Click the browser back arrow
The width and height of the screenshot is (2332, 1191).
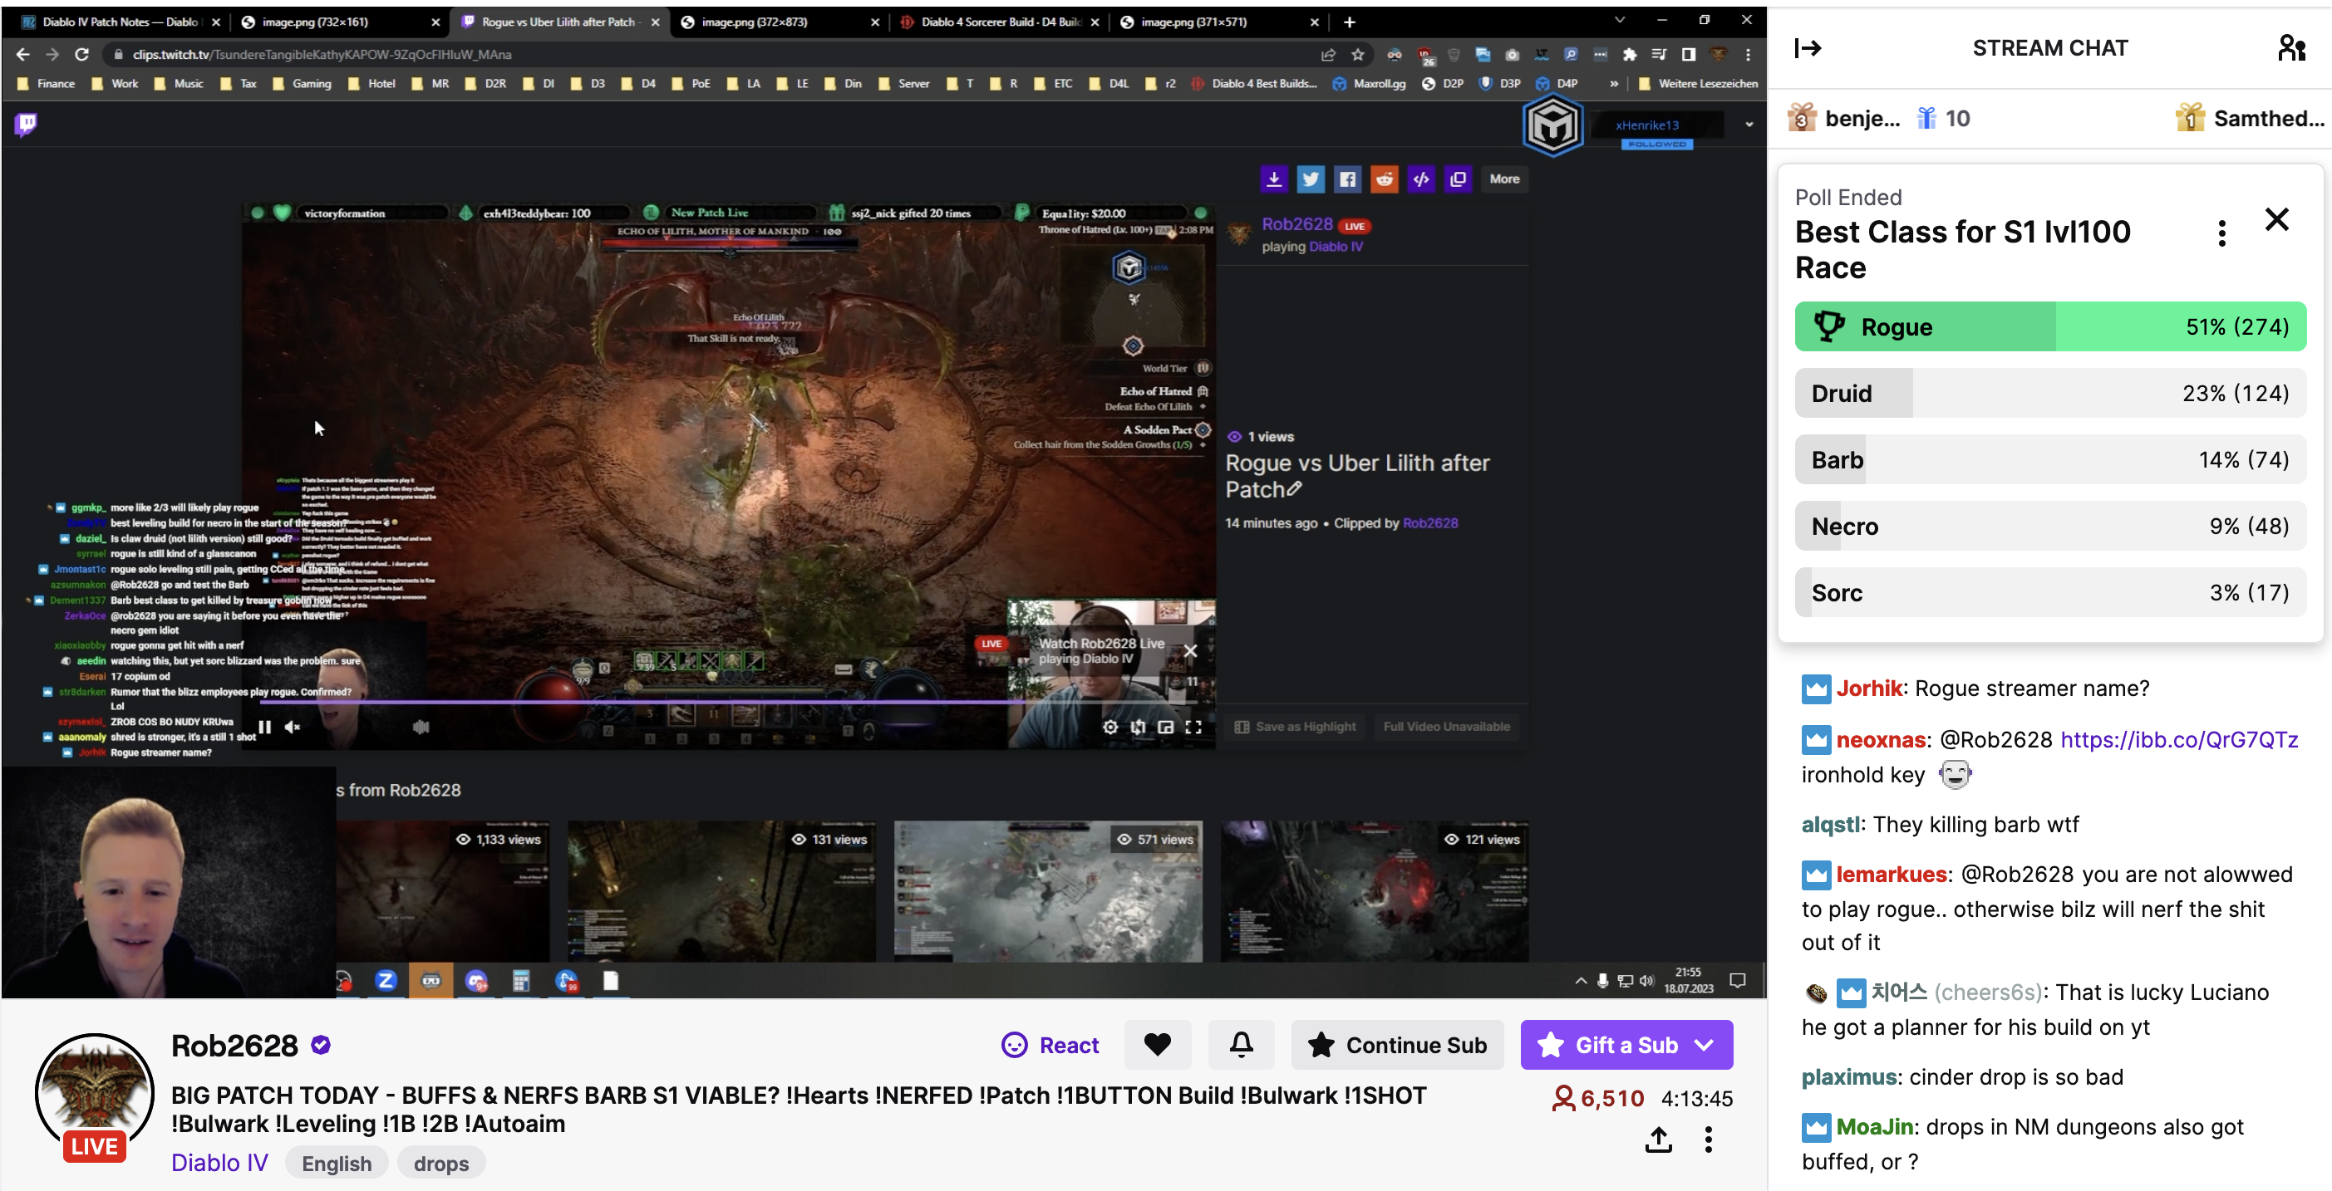pos(22,54)
